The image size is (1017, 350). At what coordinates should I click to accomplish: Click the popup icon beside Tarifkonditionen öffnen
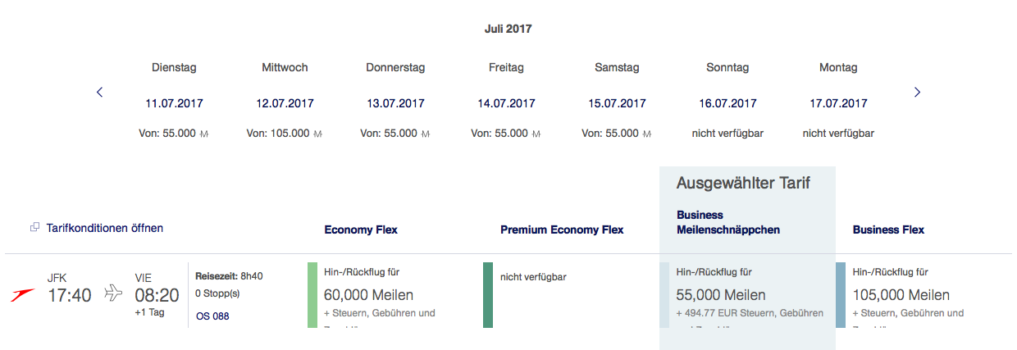[x=35, y=228]
